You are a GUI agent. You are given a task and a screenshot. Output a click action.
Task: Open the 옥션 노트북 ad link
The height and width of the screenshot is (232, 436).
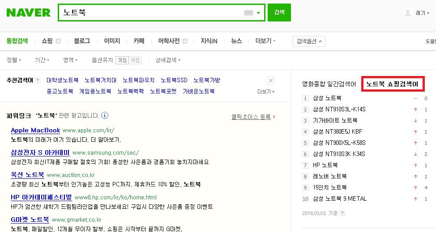coord(27,175)
